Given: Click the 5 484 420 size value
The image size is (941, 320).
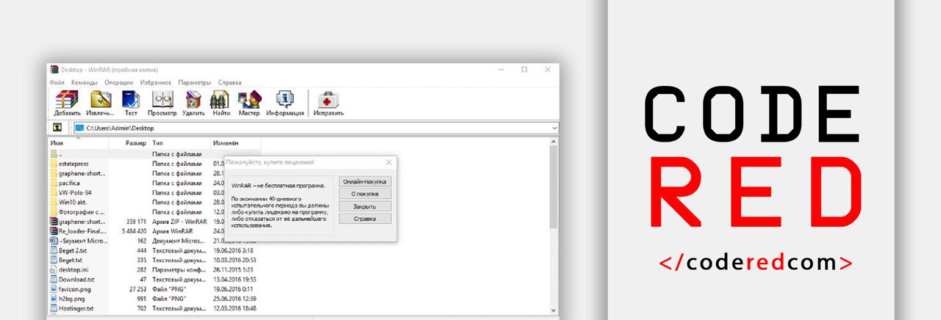Looking at the screenshot, I should click(x=134, y=231).
